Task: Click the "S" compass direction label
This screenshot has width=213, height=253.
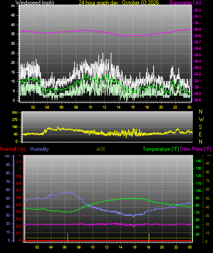Action: click(200, 127)
